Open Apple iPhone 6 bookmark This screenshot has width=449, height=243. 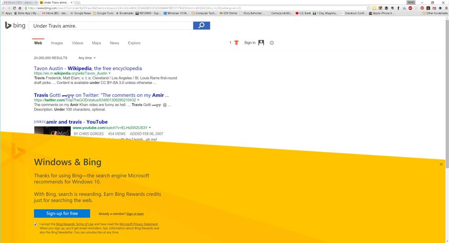[x=382, y=13]
